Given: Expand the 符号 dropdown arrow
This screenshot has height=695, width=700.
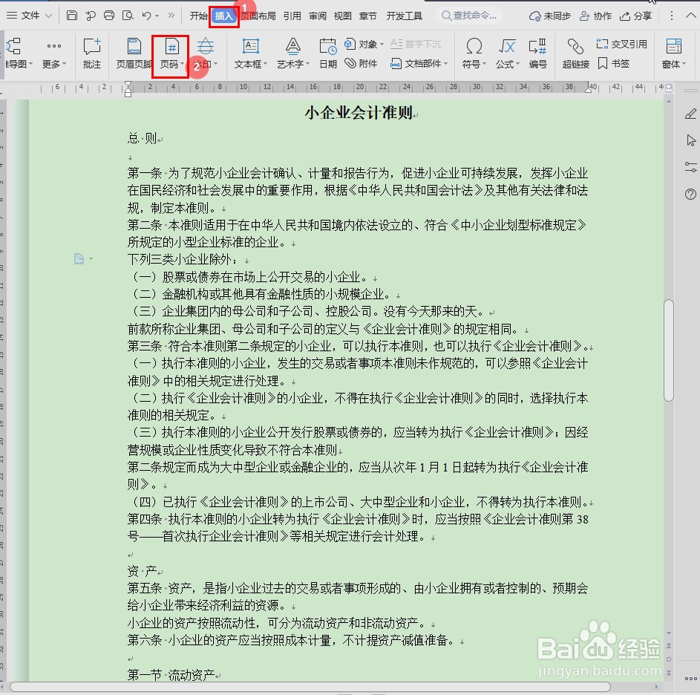Looking at the screenshot, I should (x=485, y=65).
